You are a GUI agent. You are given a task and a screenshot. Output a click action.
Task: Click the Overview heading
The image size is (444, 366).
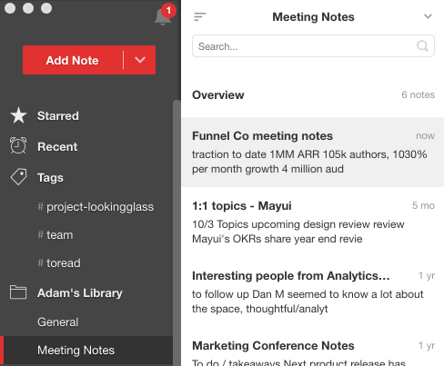(x=218, y=95)
